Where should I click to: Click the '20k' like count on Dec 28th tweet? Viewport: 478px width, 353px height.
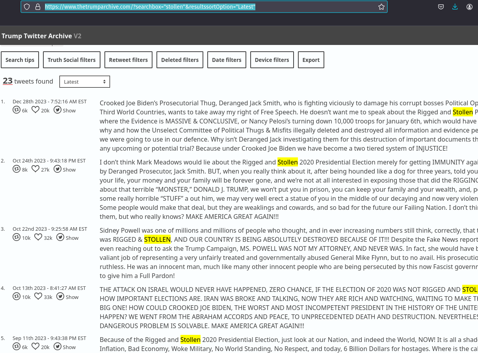(45, 110)
